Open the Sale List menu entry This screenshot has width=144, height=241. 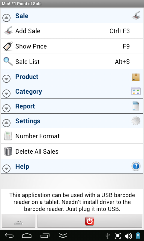(x=72, y=62)
